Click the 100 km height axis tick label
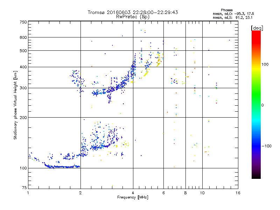280x210 pixels. pyautogui.click(x=23, y=168)
